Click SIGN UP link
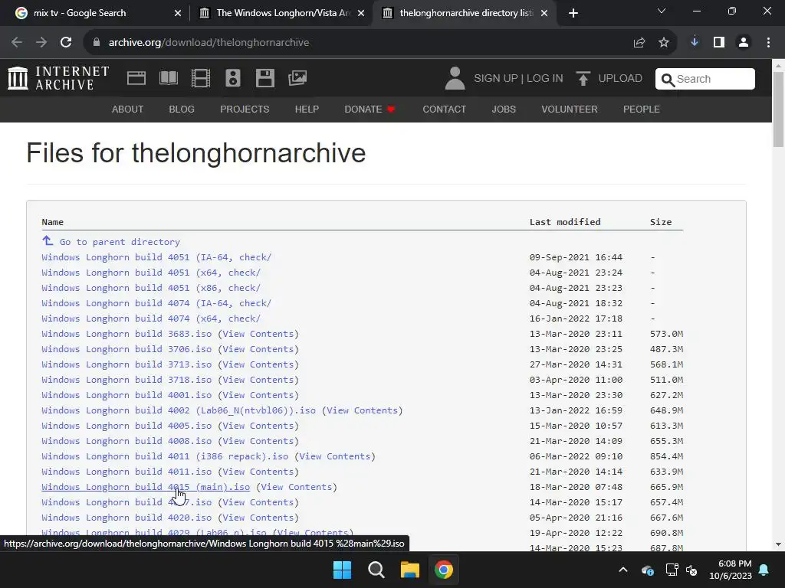Image resolution: width=785 pixels, height=588 pixels. click(x=496, y=79)
